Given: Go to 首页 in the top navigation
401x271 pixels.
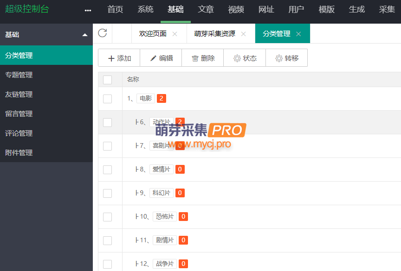Looking at the screenshot, I should [116, 9].
